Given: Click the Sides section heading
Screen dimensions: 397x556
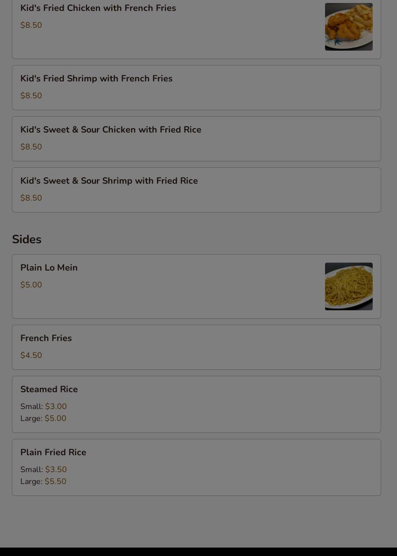Looking at the screenshot, I should 27,239.
